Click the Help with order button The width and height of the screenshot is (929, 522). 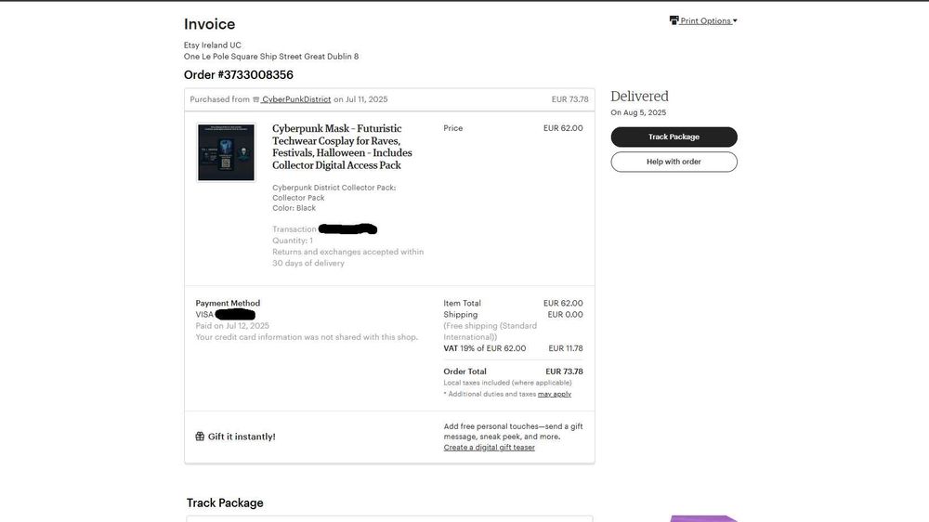(x=674, y=162)
